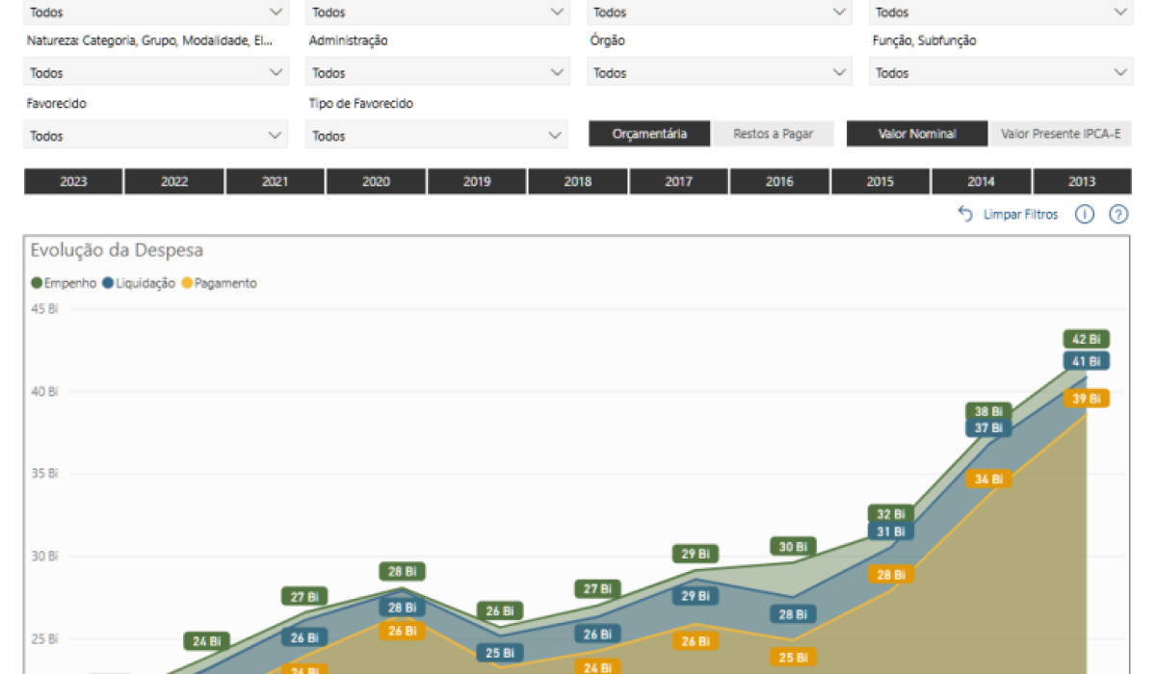The height and width of the screenshot is (674, 1156).
Task: Pick the 2017 year button
Action: (x=678, y=181)
